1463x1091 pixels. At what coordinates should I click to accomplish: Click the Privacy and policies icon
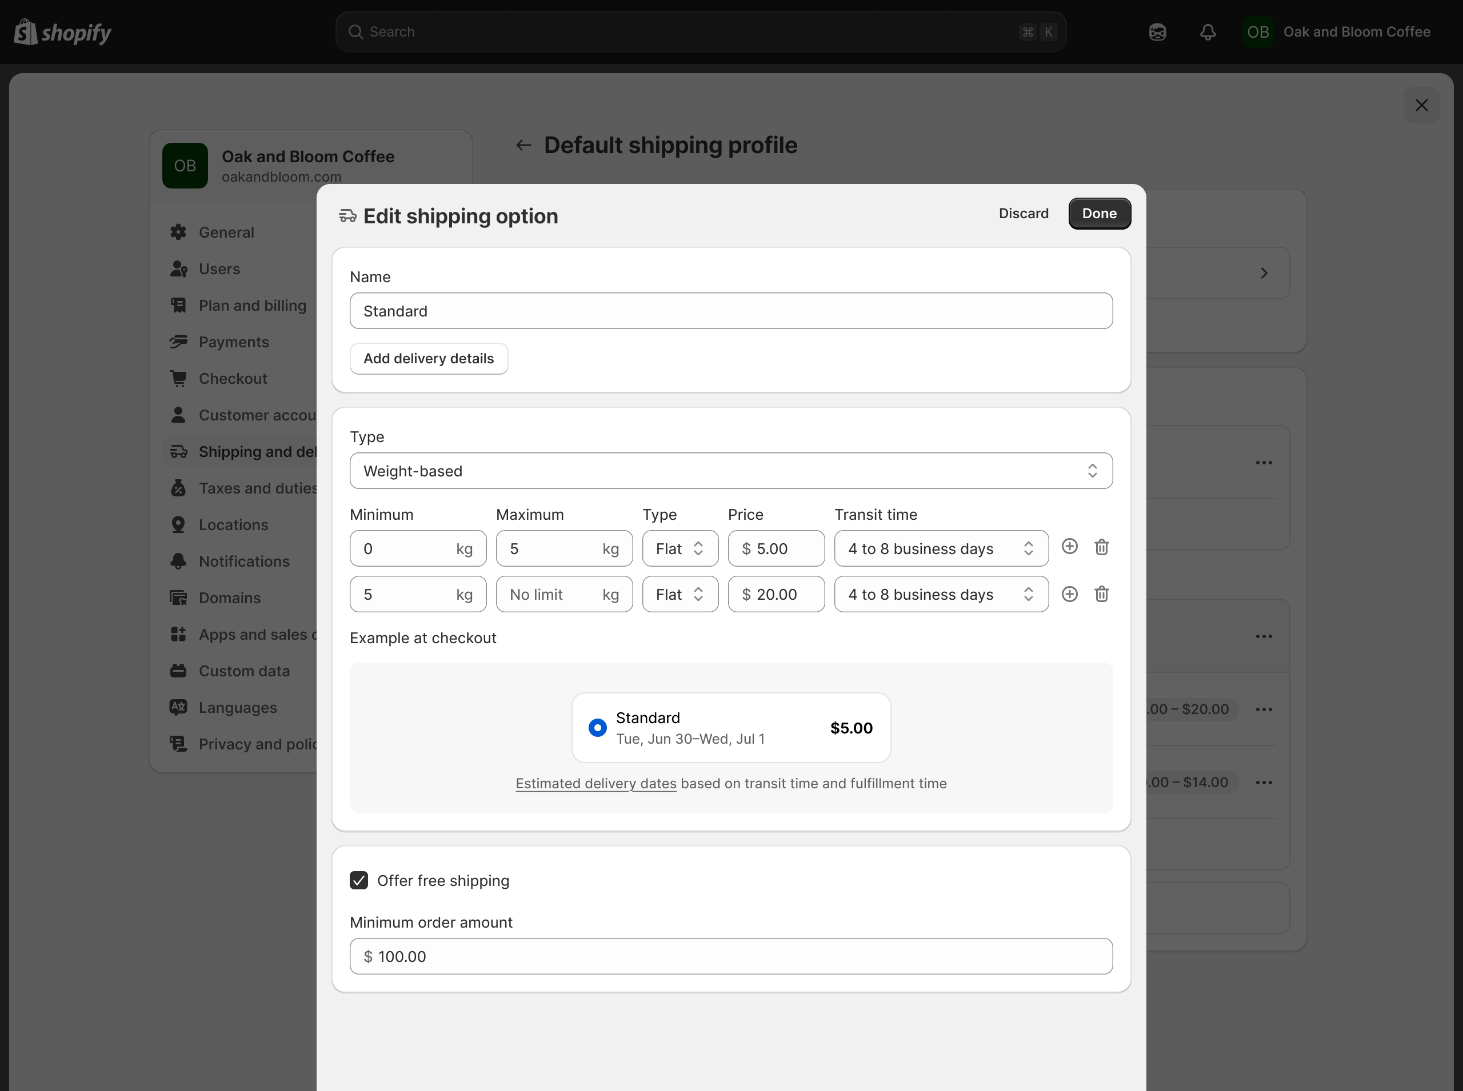(x=178, y=744)
